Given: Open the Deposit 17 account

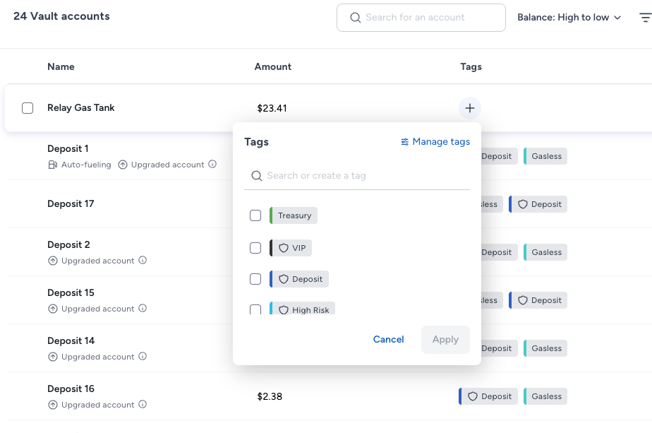Looking at the screenshot, I should [71, 204].
